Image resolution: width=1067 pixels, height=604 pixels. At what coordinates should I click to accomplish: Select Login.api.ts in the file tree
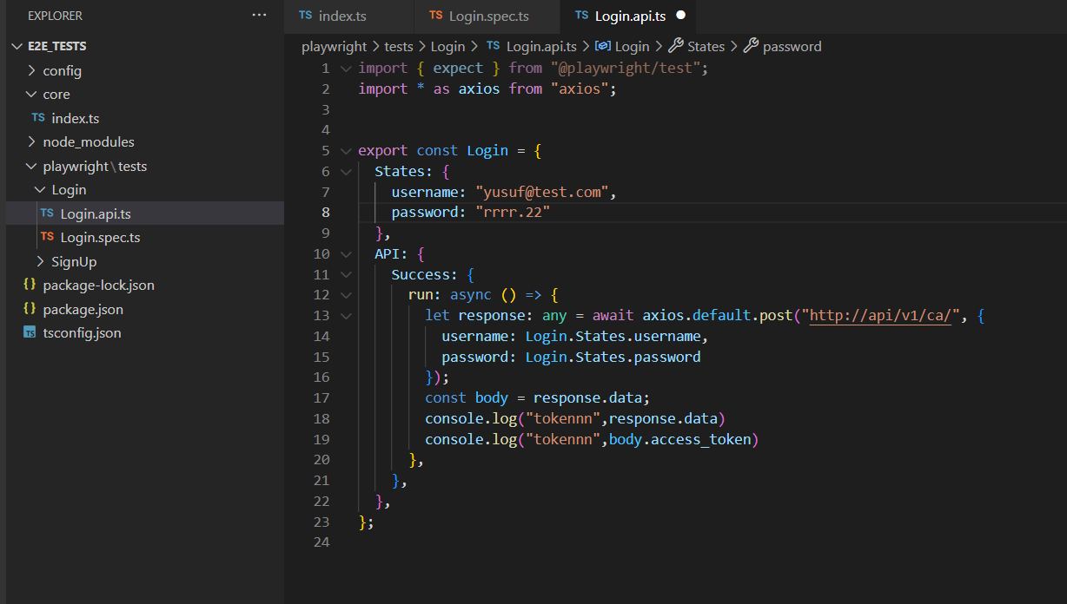pos(145,213)
